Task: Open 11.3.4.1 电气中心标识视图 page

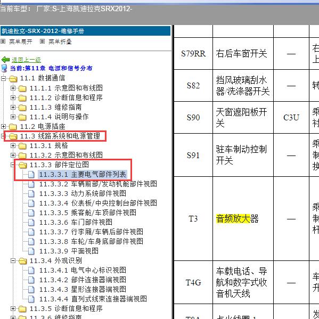Action: (x=83, y=271)
